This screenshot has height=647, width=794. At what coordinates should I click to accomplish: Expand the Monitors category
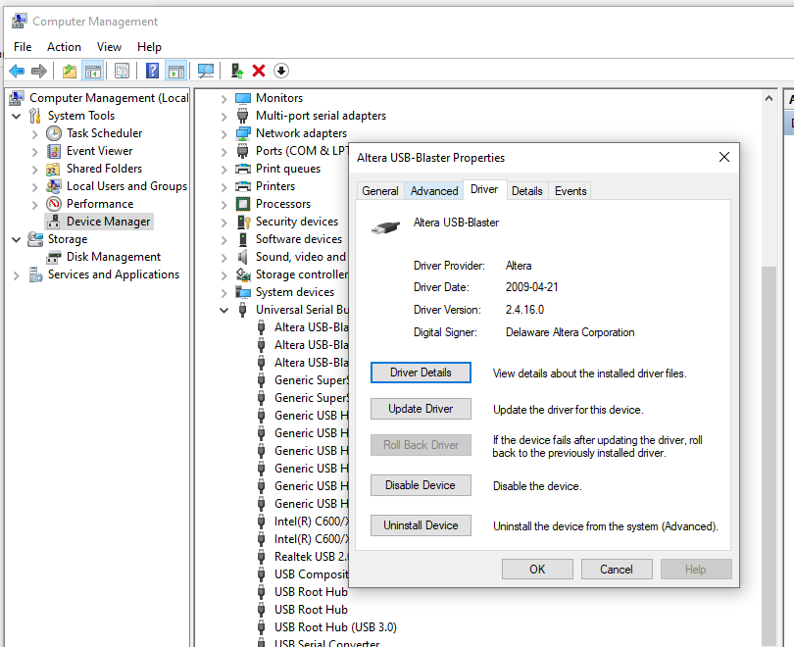pyautogui.click(x=223, y=99)
